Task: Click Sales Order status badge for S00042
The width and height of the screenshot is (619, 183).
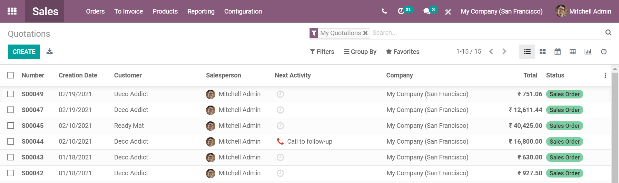Action: pos(564,173)
